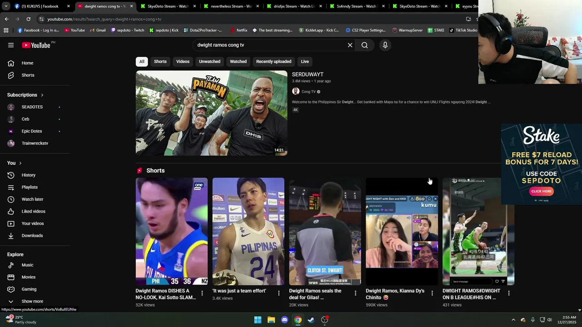
Task: Select the Live filter chip
Action: point(305,61)
